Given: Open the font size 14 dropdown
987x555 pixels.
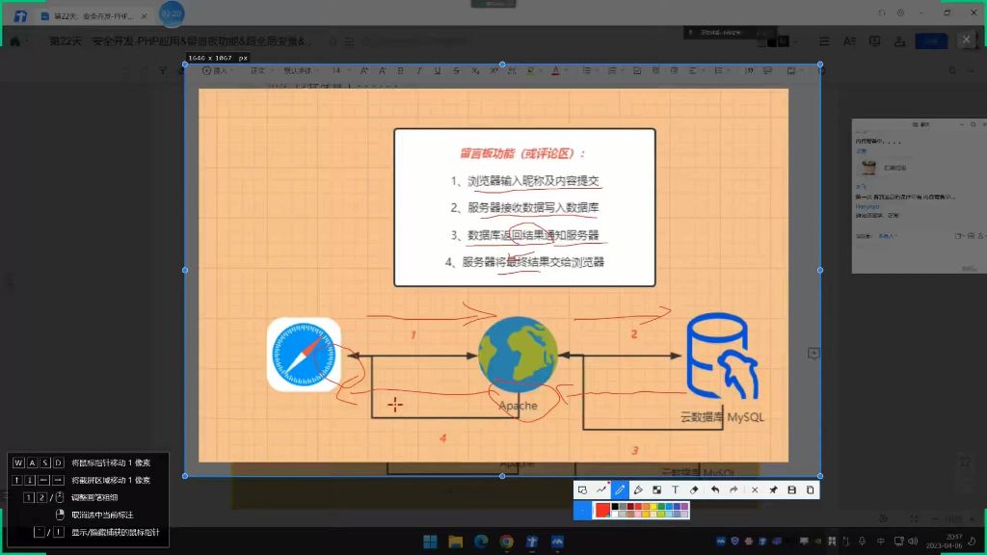Looking at the screenshot, I should click(338, 71).
